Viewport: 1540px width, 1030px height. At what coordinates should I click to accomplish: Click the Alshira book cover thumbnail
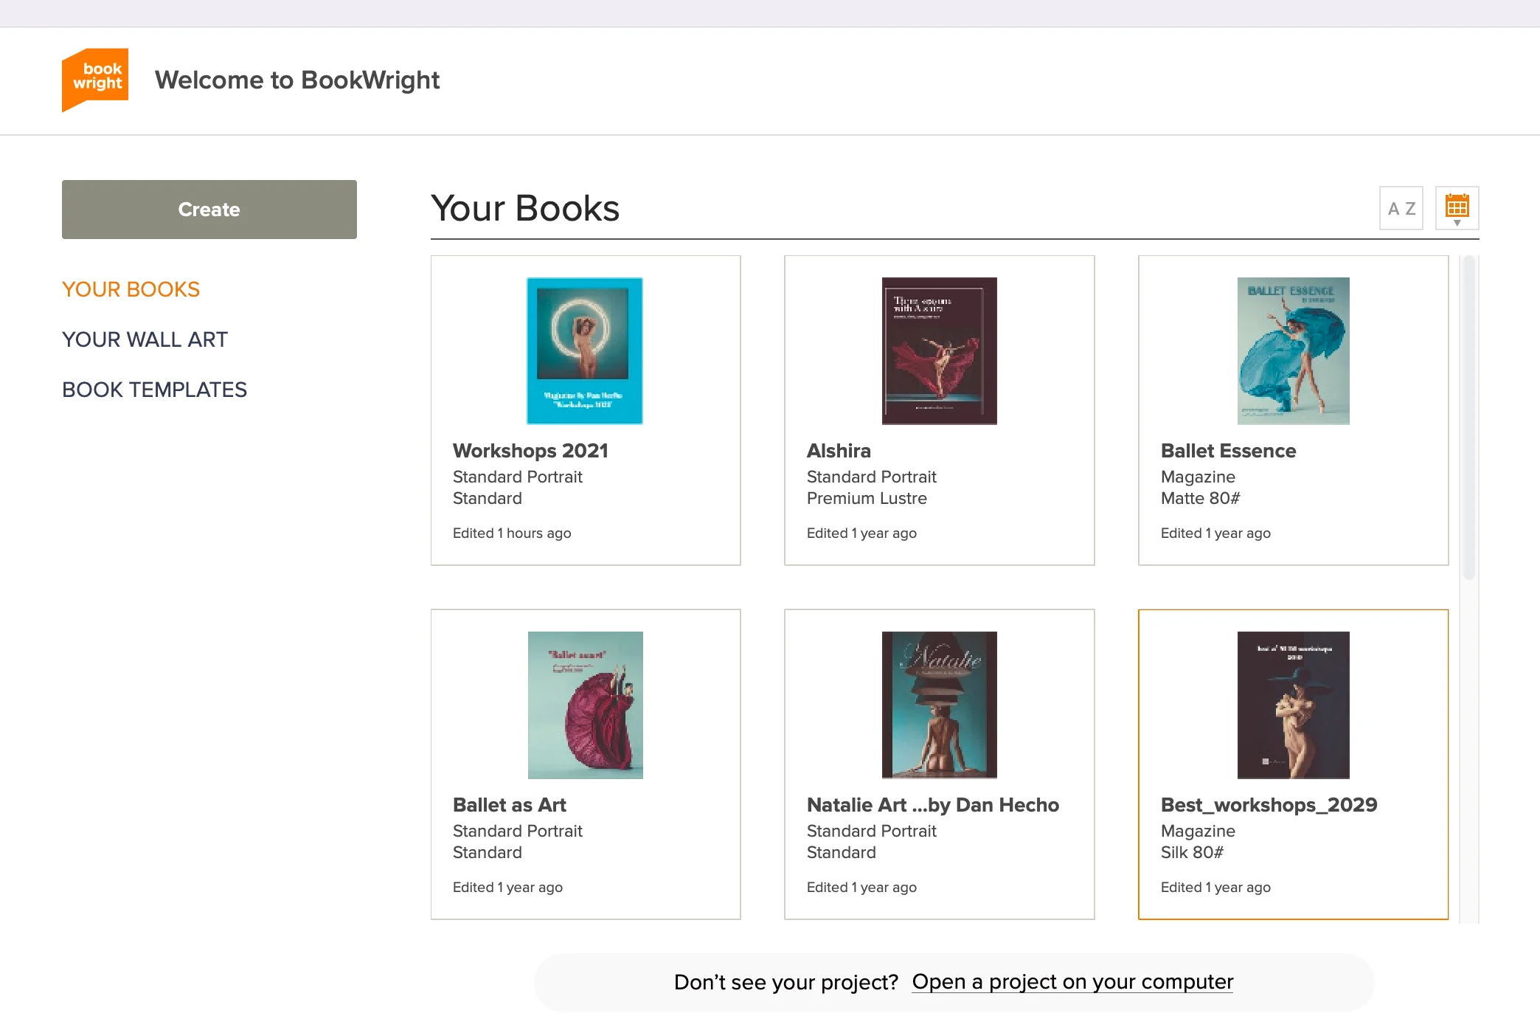click(939, 351)
